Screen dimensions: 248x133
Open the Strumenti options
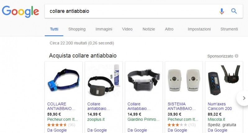(x=229, y=29)
